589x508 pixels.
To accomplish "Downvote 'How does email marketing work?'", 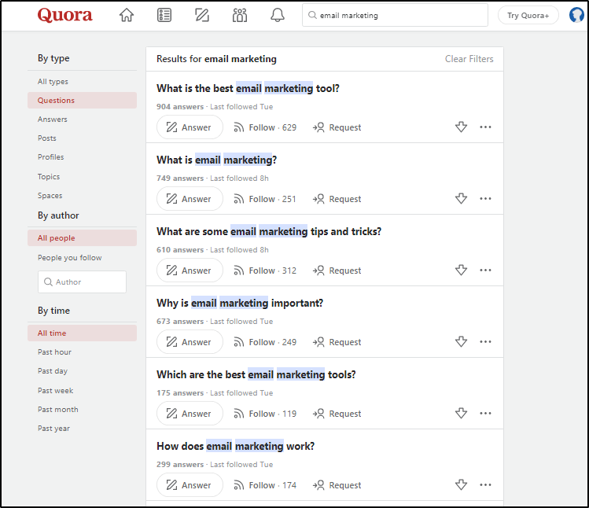I will pos(461,484).
